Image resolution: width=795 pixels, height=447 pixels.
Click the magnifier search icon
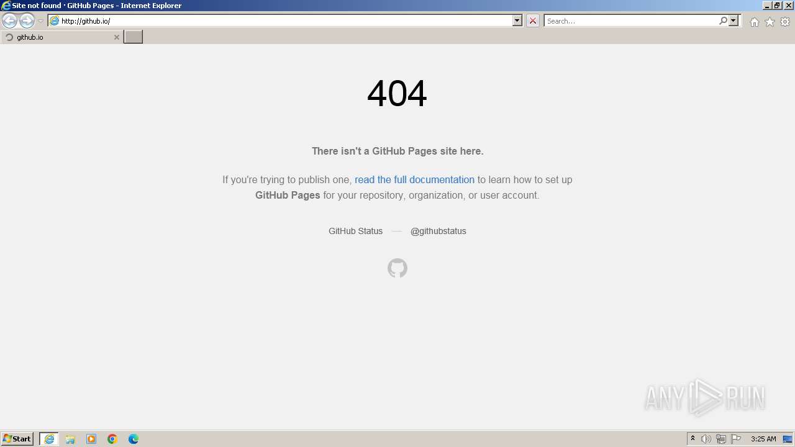click(723, 20)
